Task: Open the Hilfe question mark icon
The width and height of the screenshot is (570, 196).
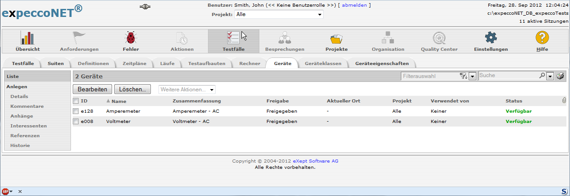Action: click(542, 38)
